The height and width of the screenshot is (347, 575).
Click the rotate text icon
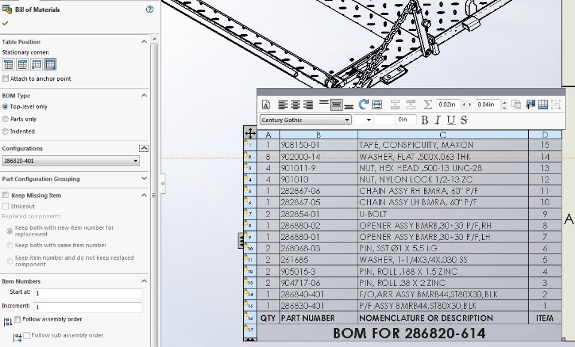tap(363, 105)
